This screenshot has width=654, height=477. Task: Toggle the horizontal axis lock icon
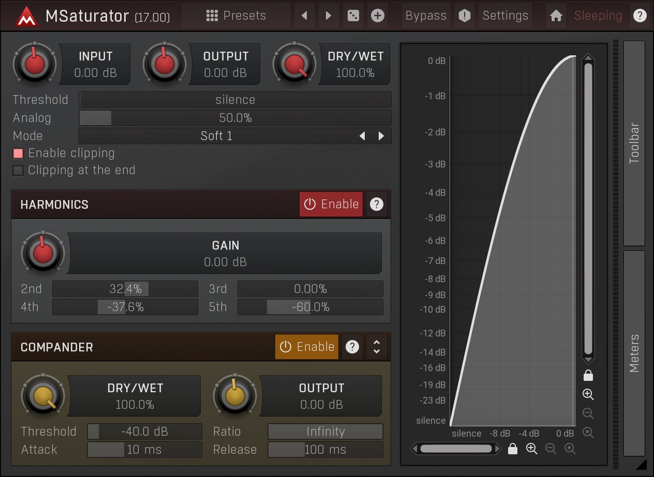512,449
